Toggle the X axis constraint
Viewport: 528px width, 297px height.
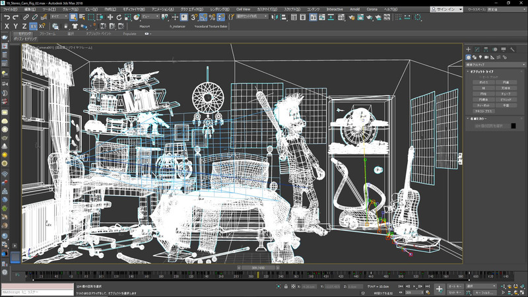click(7, 26)
